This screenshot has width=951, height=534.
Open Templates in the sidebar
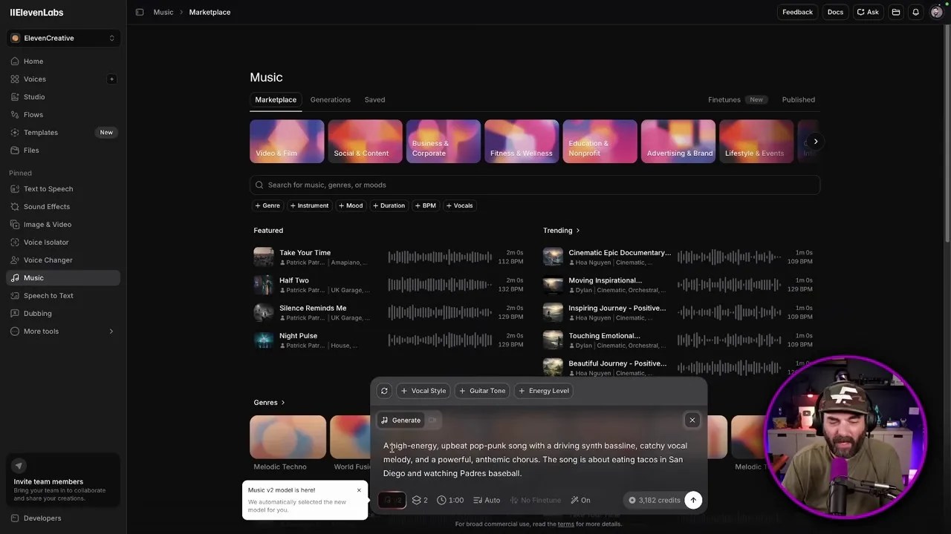62,133
